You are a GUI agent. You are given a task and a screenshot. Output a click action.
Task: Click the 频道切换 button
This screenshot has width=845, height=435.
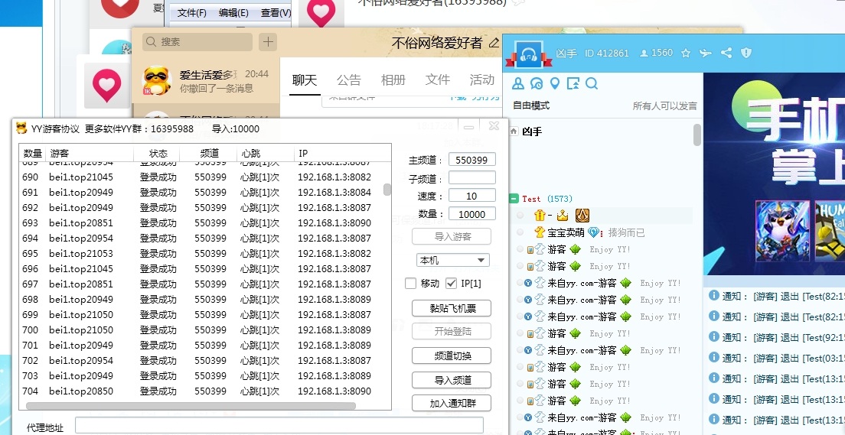[452, 355]
